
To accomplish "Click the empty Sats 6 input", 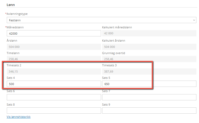I will pyautogui.click(x=54, y=97).
